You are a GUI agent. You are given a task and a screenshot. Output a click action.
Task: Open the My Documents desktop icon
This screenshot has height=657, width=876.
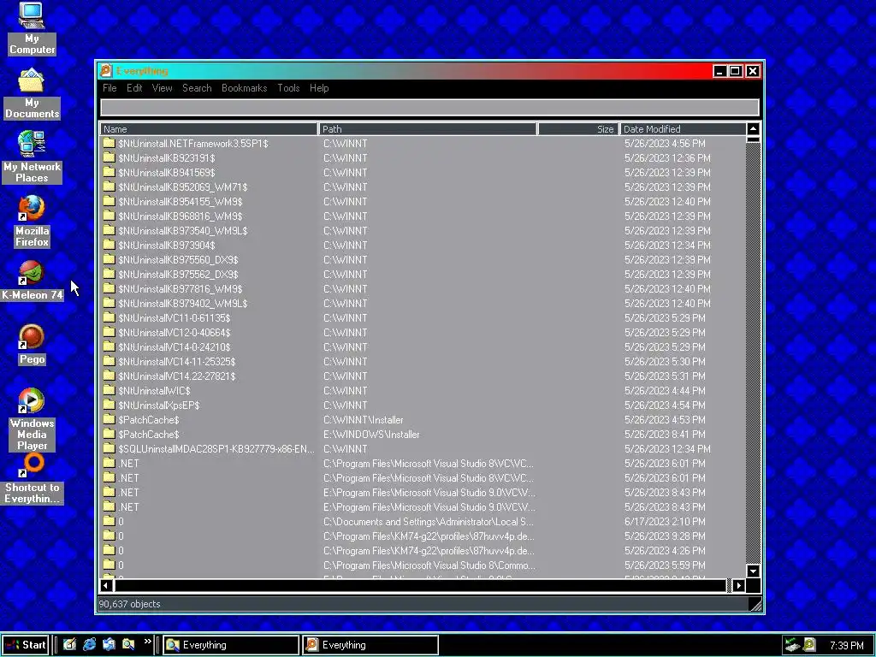(x=32, y=94)
